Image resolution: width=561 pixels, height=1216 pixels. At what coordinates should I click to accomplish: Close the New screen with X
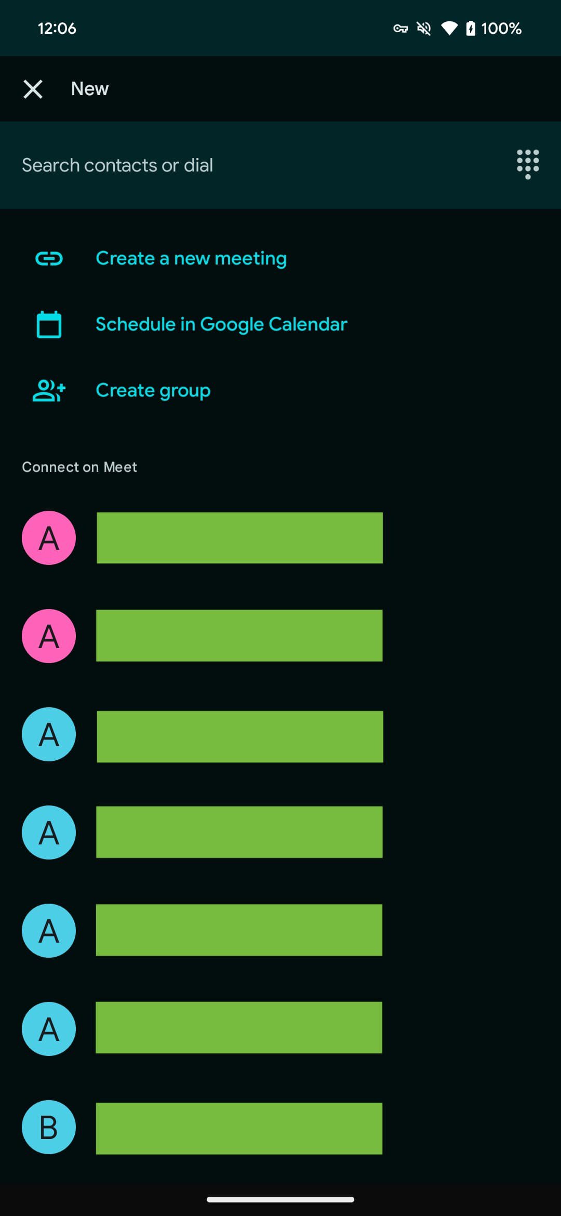(x=33, y=89)
